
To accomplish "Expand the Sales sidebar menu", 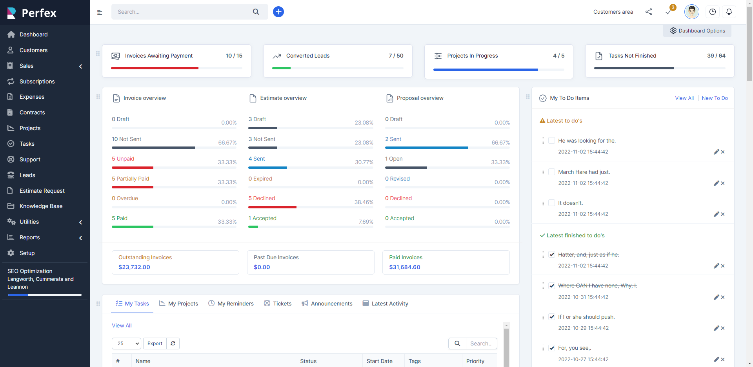I will [x=45, y=66].
